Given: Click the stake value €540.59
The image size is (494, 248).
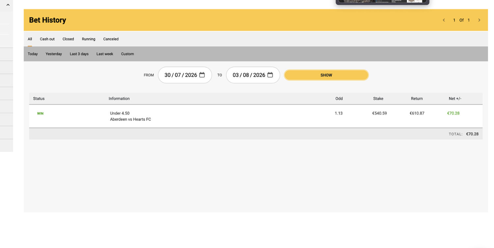Looking at the screenshot, I should click(379, 113).
